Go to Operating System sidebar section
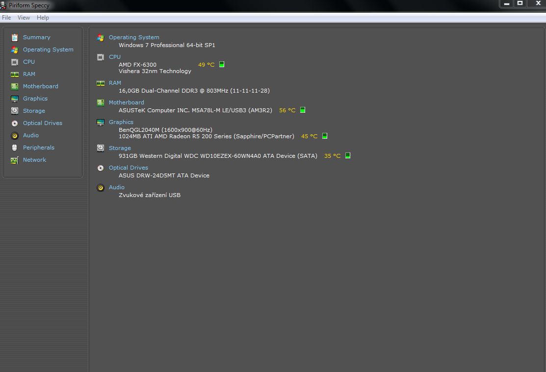The width and height of the screenshot is (546, 372). [48, 50]
